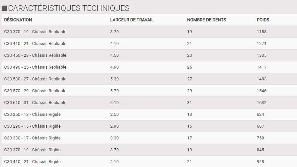297x167 pixels.
Task: Select the C30 410 - 21 Châssis Rigide row
Action: click(32, 162)
